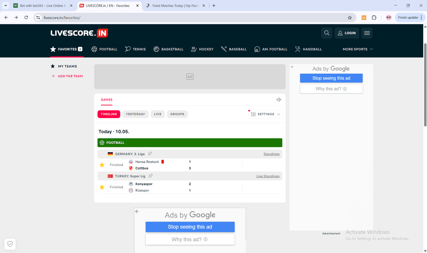427x253 pixels.
Task: Click the Login button
Action: pyautogui.click(x=347, y=33)
